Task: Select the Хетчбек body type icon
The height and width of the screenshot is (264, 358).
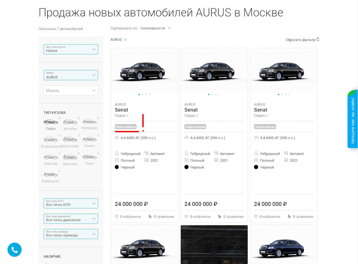Action: pos(70,122)
